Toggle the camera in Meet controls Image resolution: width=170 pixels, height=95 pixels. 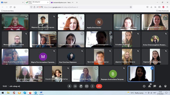tap(75, 86)
